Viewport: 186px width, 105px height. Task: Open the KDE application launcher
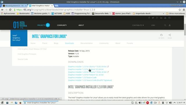[x=2, y=103]
